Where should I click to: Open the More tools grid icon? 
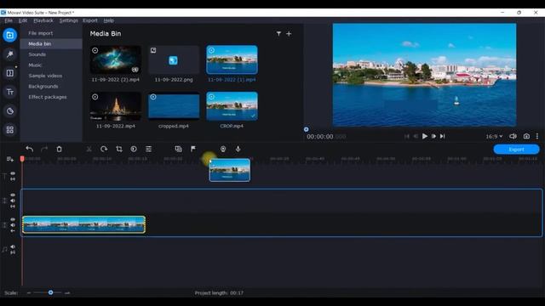point(9,130)
